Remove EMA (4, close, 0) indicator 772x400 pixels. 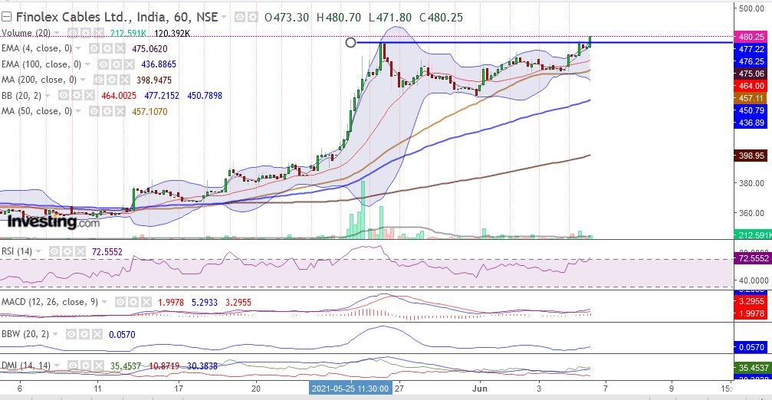119,49
